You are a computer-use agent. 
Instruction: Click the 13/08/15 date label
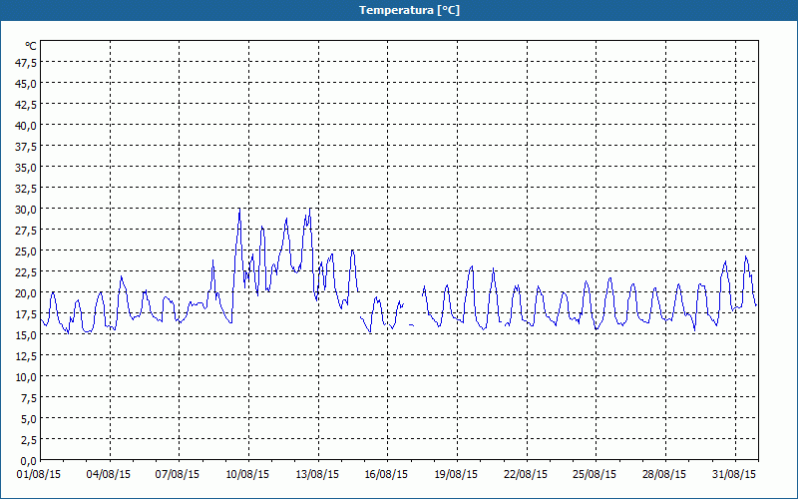click(317, 475)
